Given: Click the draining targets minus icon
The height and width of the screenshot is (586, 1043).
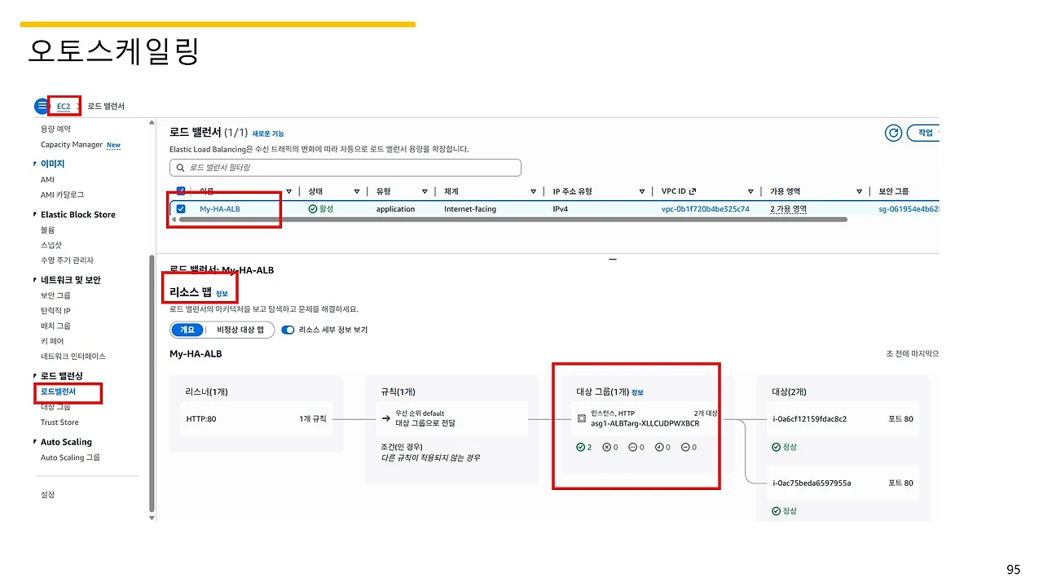Looking at the screenshot, I should coord(685,447).
